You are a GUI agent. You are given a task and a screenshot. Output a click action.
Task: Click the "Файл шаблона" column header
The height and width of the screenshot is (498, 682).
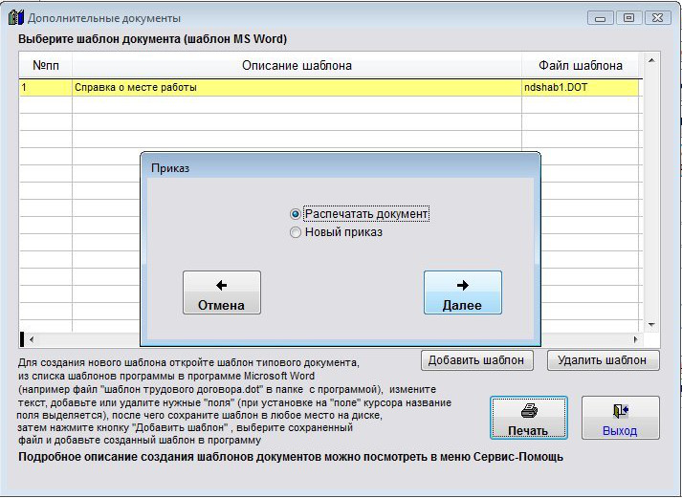click(581, 66)
